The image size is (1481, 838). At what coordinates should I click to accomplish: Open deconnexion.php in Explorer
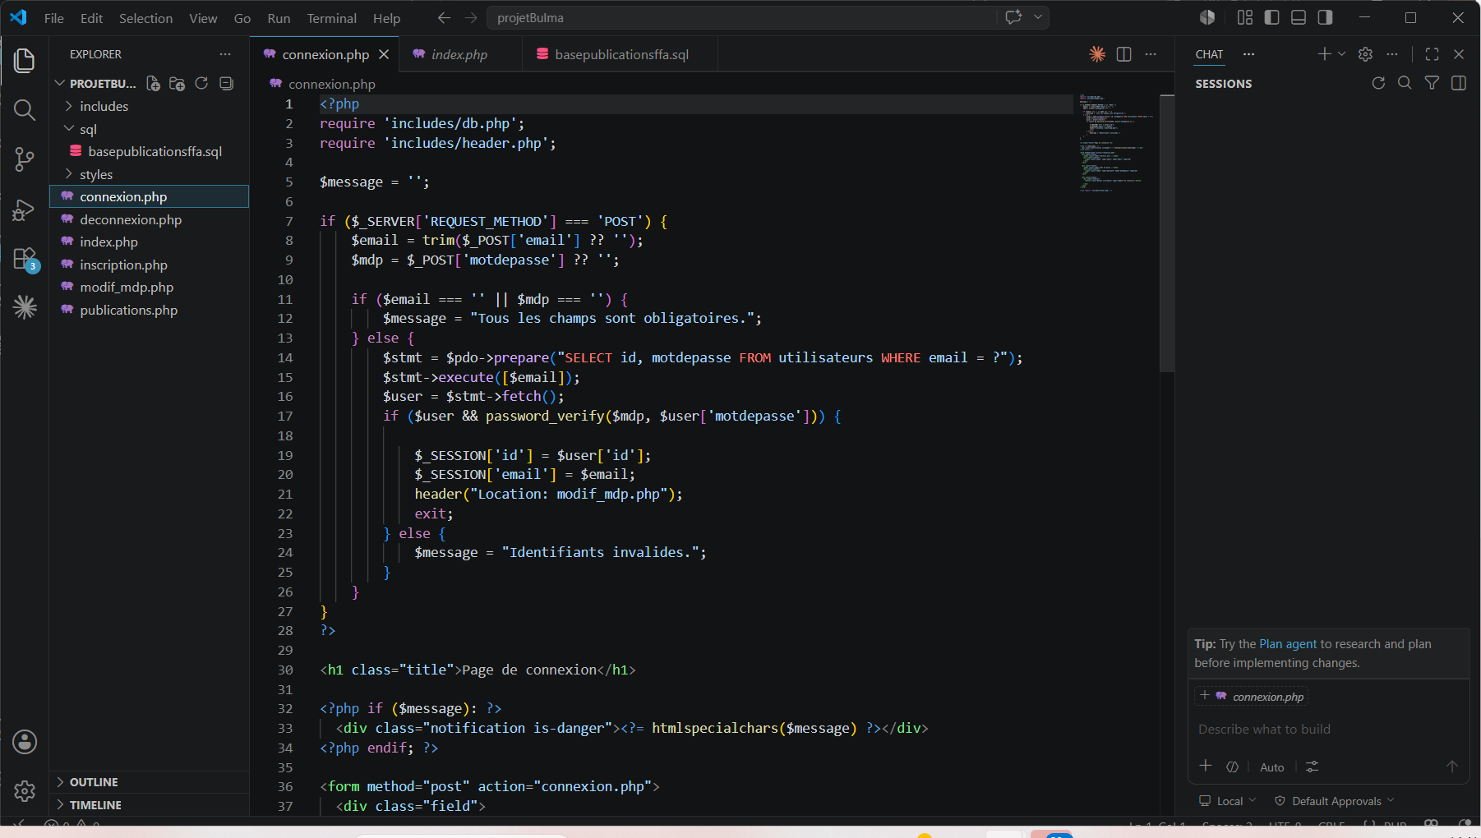coord(131,219)
